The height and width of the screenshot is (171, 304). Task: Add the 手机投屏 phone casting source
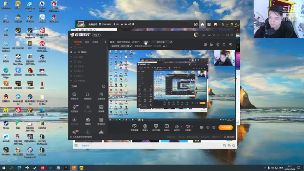coord(156,128)
